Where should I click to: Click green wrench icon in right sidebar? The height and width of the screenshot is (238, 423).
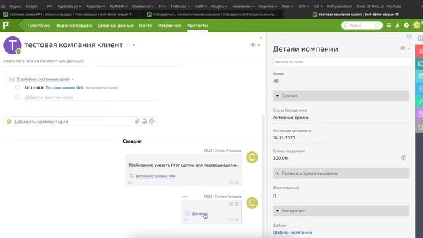420,101
